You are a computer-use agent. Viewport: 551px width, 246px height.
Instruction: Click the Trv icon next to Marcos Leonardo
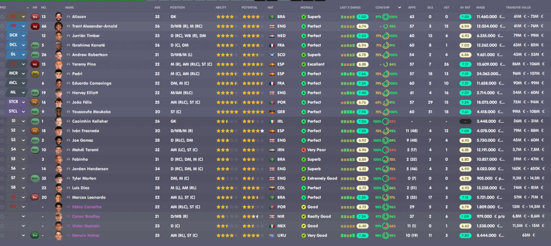[x=35, y=197]
